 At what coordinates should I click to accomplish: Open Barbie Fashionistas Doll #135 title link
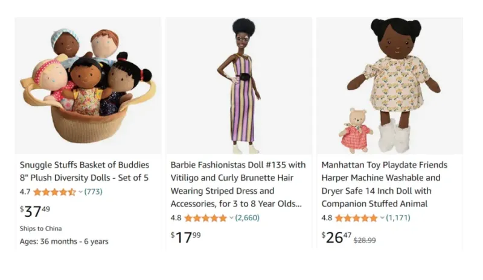238,184
